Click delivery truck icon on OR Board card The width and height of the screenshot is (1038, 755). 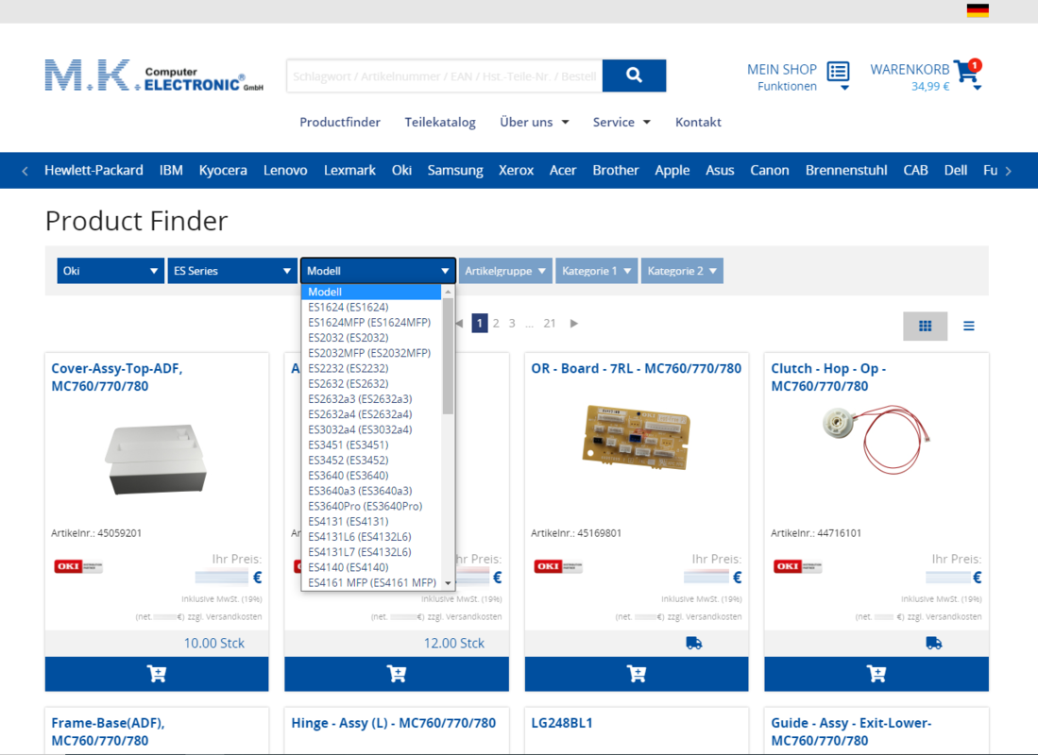pyautogui.click(x=694, y=643)
